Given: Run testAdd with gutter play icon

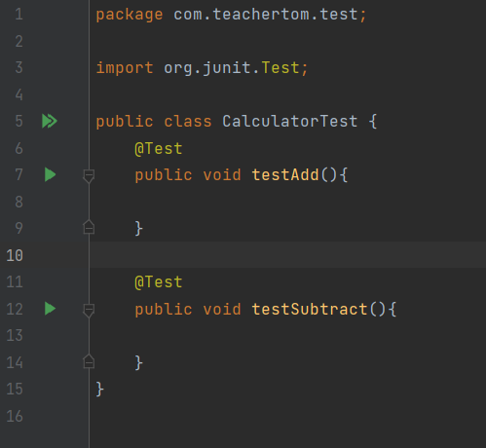Looking at the screenshot, I should tap(50, 174).
